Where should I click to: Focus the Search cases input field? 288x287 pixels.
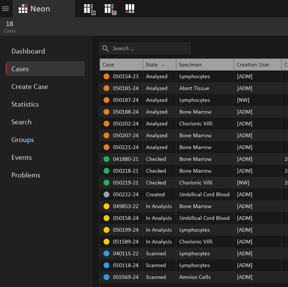(x=150, y=49)
